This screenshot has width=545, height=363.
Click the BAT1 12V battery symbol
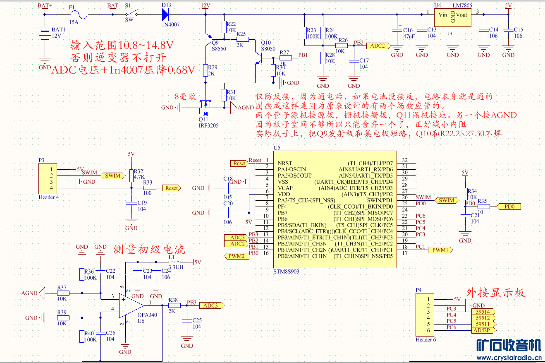coord(44,34)
